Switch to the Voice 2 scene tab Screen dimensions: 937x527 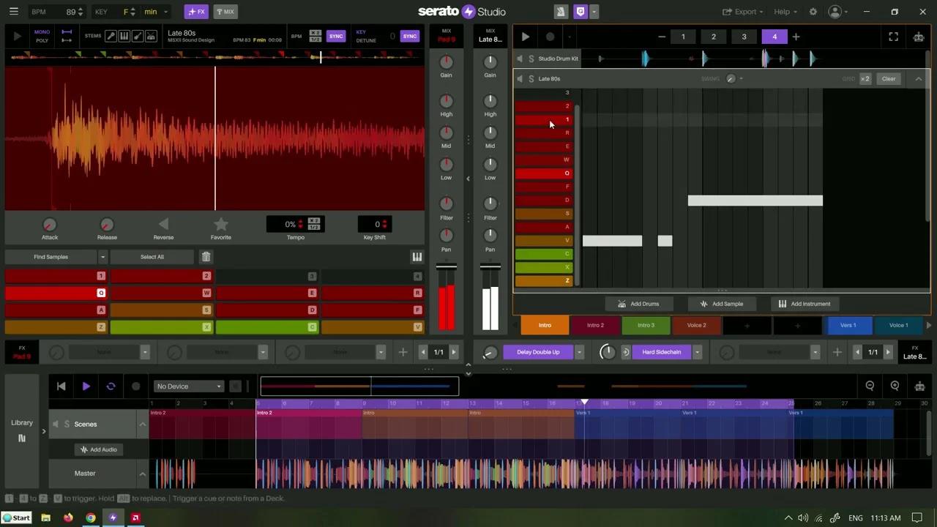click(695, 325)
